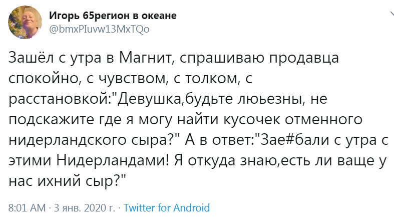Screen dimensions: 394x224
Task: Click the handle @bmxPIuvw13MxTQo
Action: click(x=99, y=29)
